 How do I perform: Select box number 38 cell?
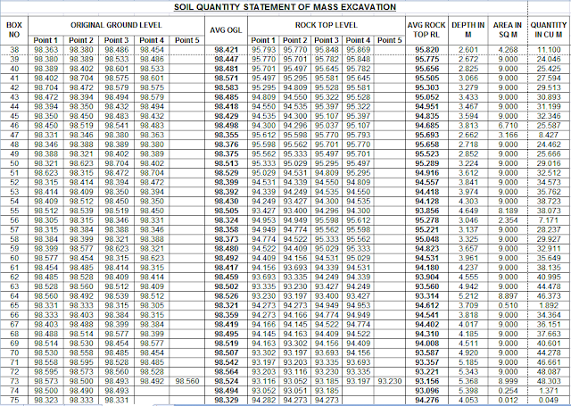pos(14,50)
